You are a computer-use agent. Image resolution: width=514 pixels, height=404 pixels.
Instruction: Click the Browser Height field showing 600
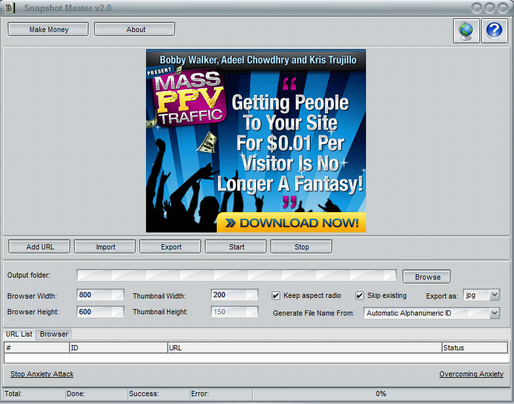click(x=100, y=312)
